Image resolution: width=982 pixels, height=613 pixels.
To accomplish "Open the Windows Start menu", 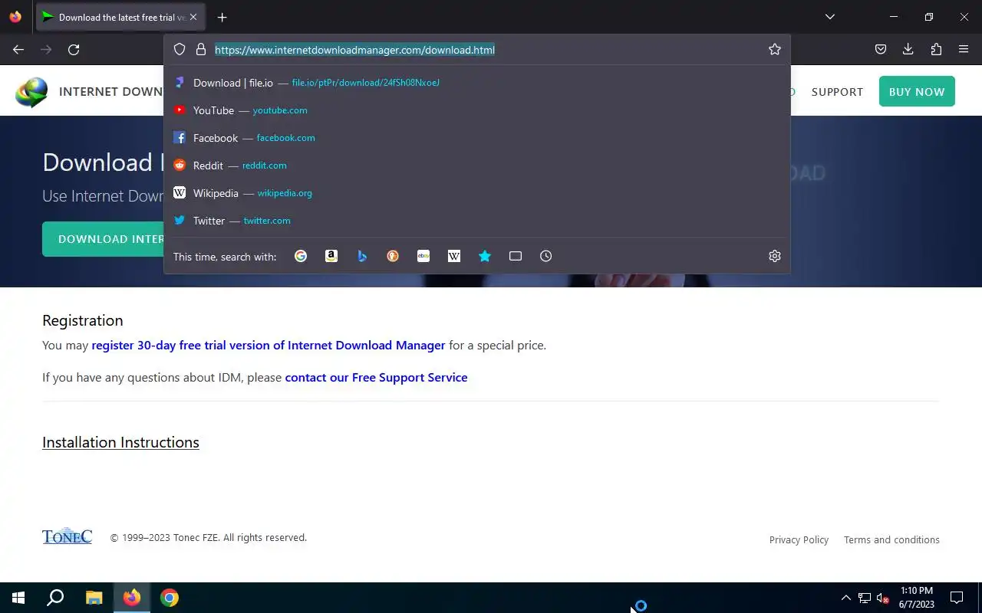I will click(x=18, y=598).
